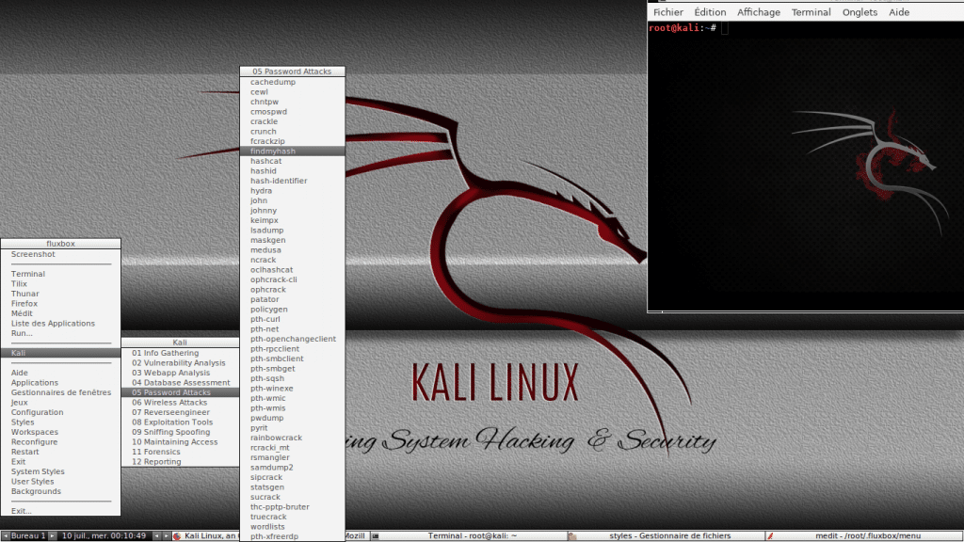Expand Styles submenu in fluxbox menu
This screenshot has width=964, height=542.
60,422
